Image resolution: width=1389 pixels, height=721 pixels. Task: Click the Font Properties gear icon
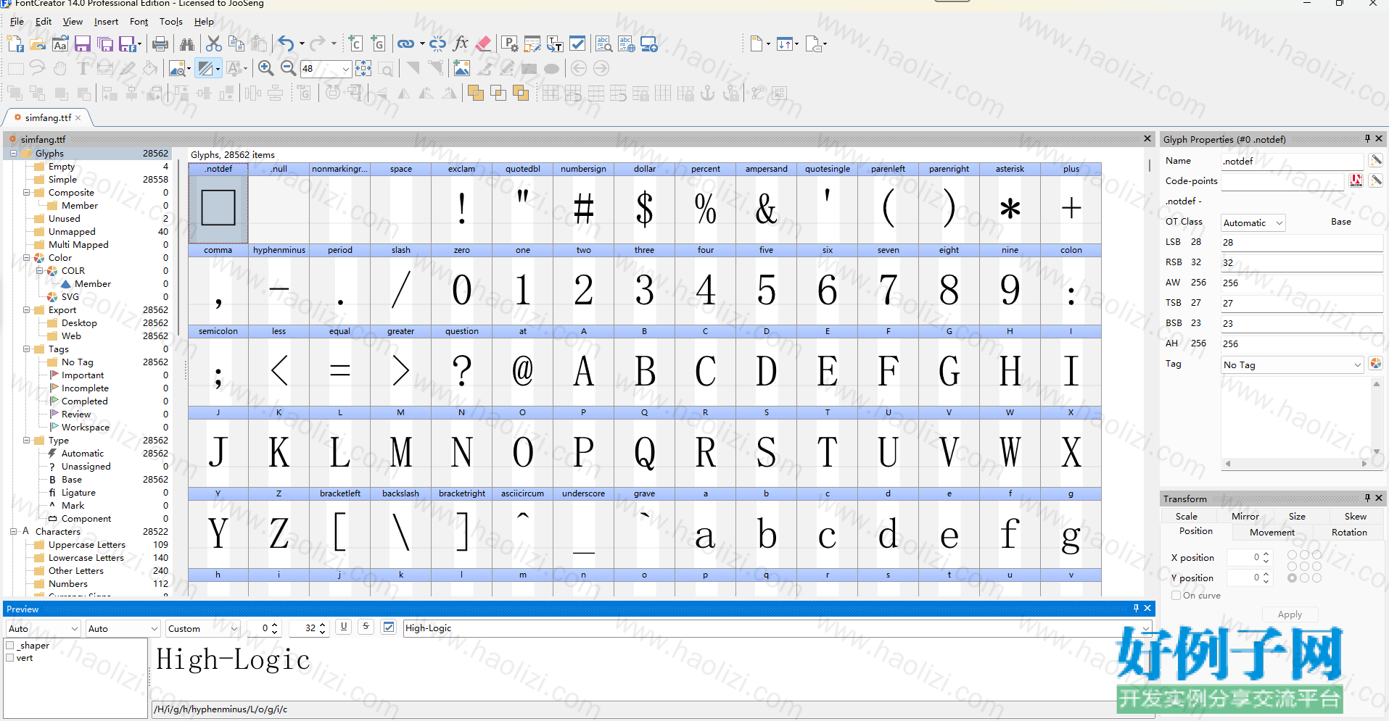[510, 44]
